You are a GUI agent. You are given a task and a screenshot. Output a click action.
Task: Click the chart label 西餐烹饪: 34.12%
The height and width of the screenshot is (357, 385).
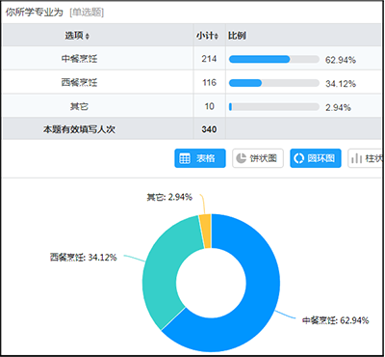click(x=83, y=258)
